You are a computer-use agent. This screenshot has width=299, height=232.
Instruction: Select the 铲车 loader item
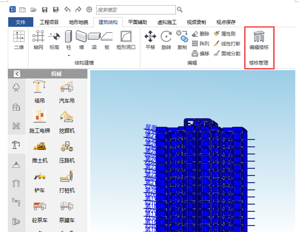click(x=40, y=182)
